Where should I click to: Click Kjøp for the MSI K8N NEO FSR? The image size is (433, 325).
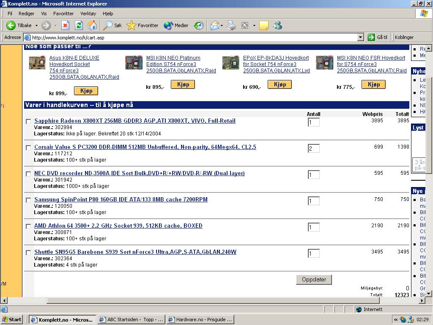(374, 84)
